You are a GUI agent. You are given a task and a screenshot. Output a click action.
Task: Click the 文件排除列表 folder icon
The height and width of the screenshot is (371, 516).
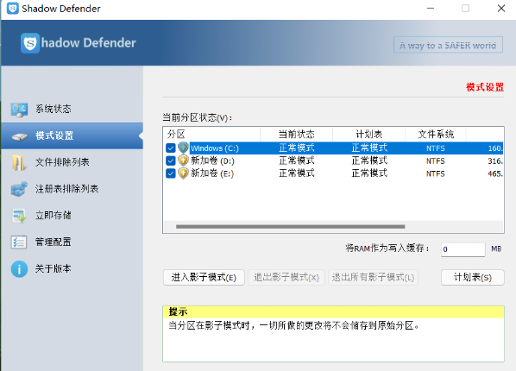pyautogui.click(x=19, y=162)
